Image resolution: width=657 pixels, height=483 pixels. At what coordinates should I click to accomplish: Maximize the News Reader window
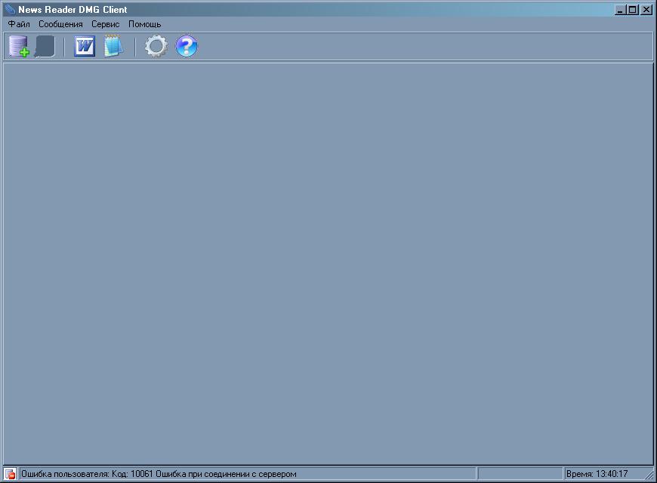[x=633, y=10]
